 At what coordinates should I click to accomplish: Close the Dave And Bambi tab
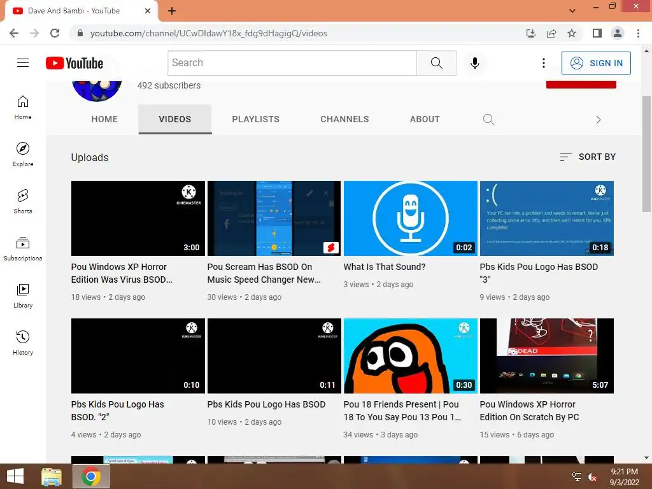(148, 11)
